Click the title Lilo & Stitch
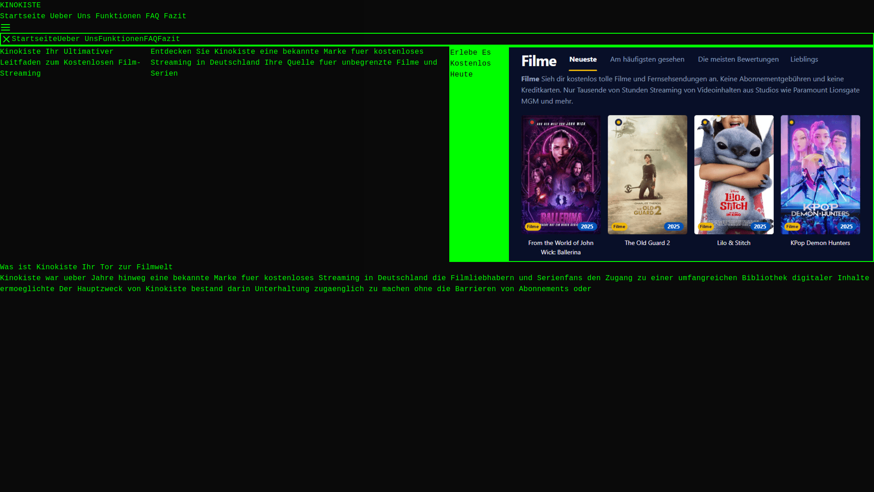 point(734,243)
